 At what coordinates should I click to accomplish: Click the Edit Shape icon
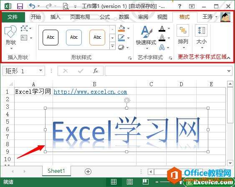[x=24, y=28]
